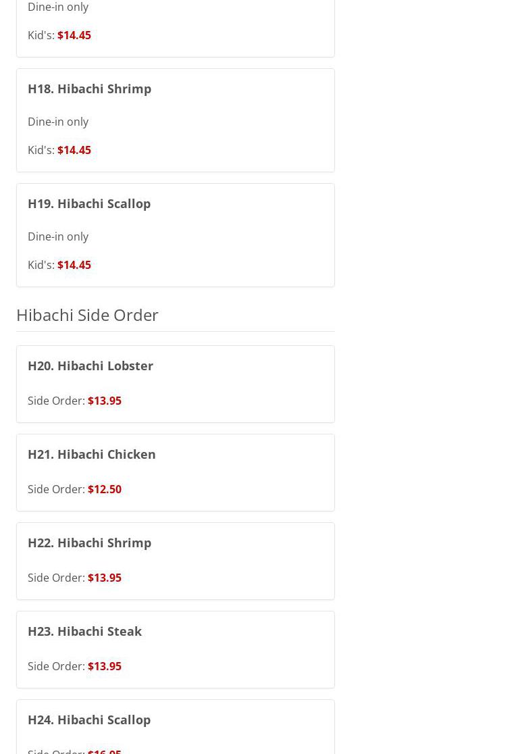Select the $13.95 price for Hibachi Lobster
Image resolution: width=530 pixels, height=754 pixels.
coord(105,401)
